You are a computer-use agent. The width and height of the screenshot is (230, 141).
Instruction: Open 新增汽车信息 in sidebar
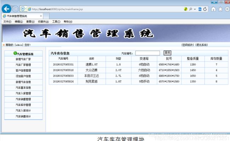(x=23, y=82)
